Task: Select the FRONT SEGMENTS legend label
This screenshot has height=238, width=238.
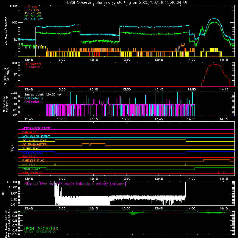Action: click(41, 228)
